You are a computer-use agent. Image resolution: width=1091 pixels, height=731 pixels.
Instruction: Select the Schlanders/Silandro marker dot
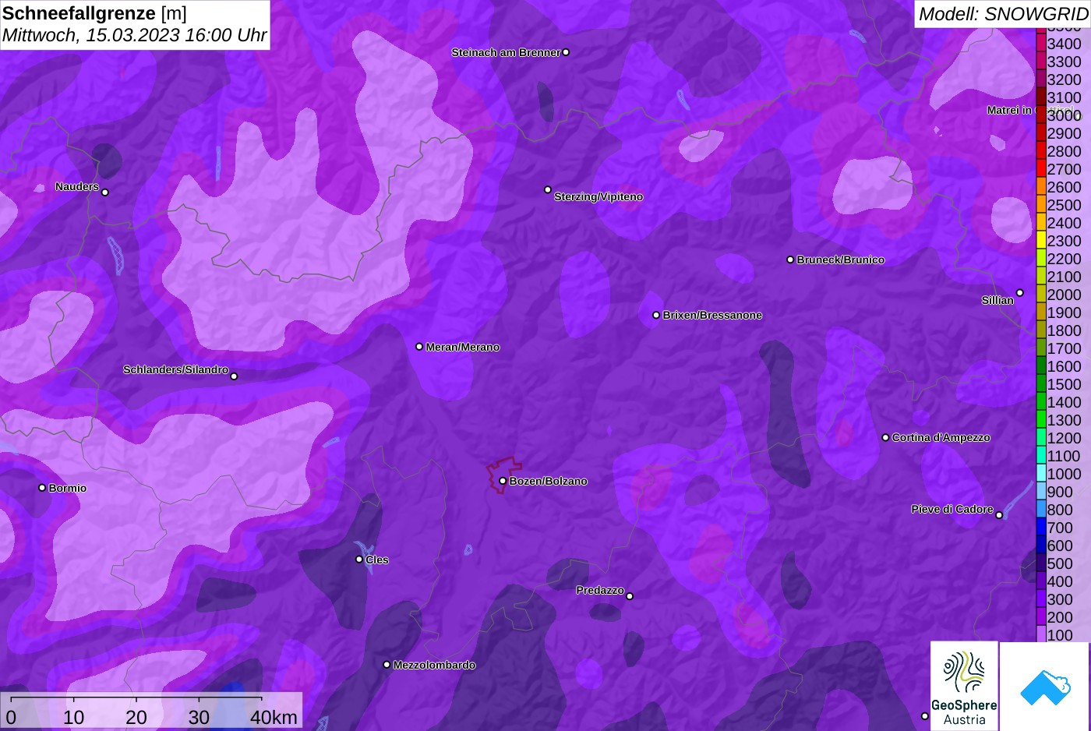tap(234, 376)
